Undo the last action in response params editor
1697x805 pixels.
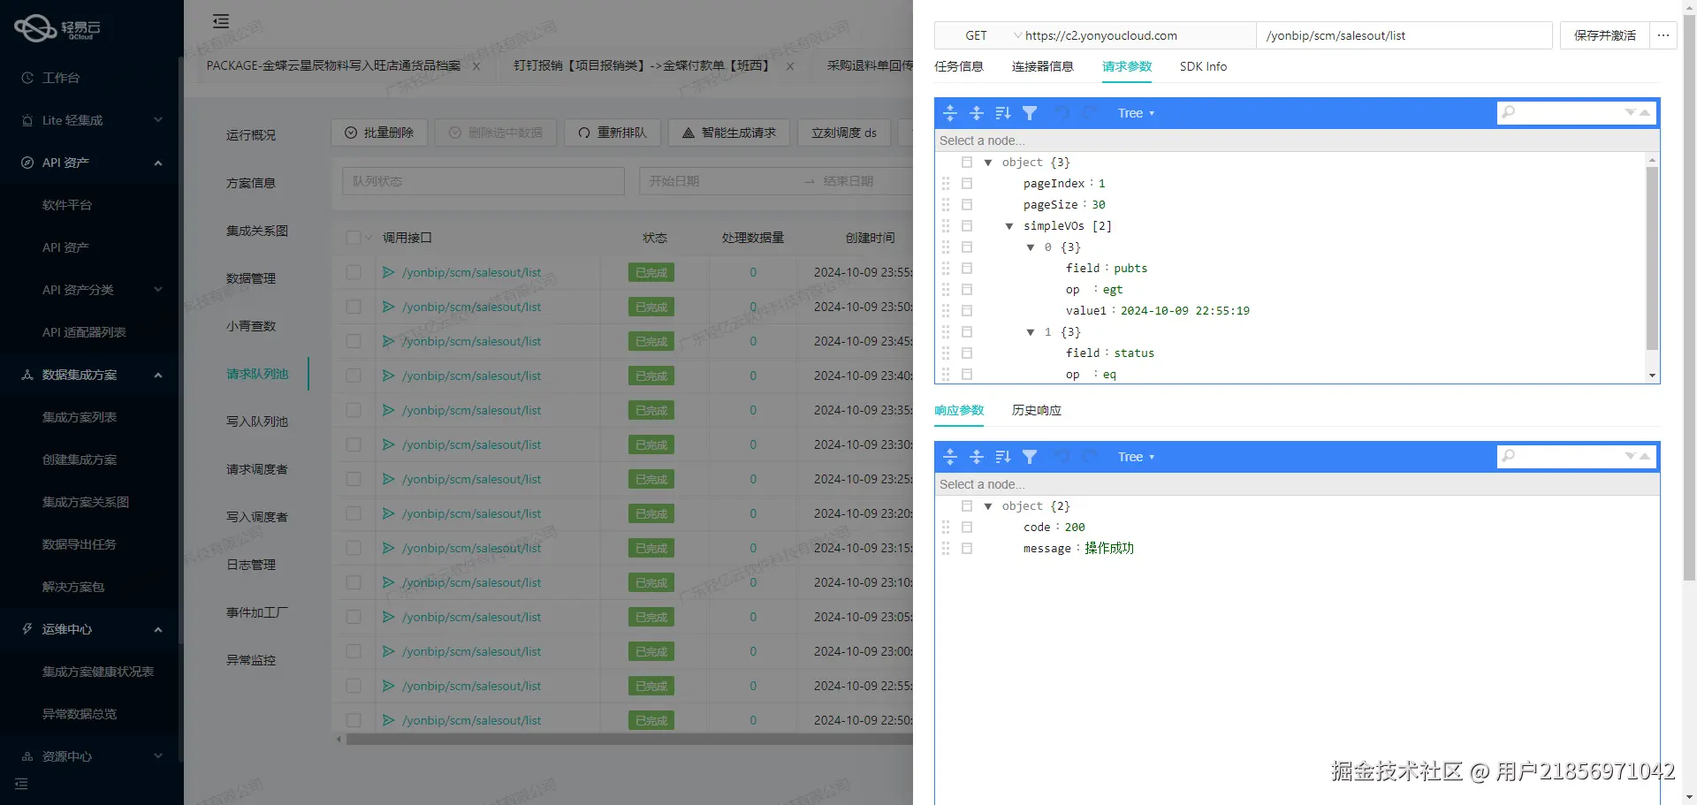coord(1062,457)
